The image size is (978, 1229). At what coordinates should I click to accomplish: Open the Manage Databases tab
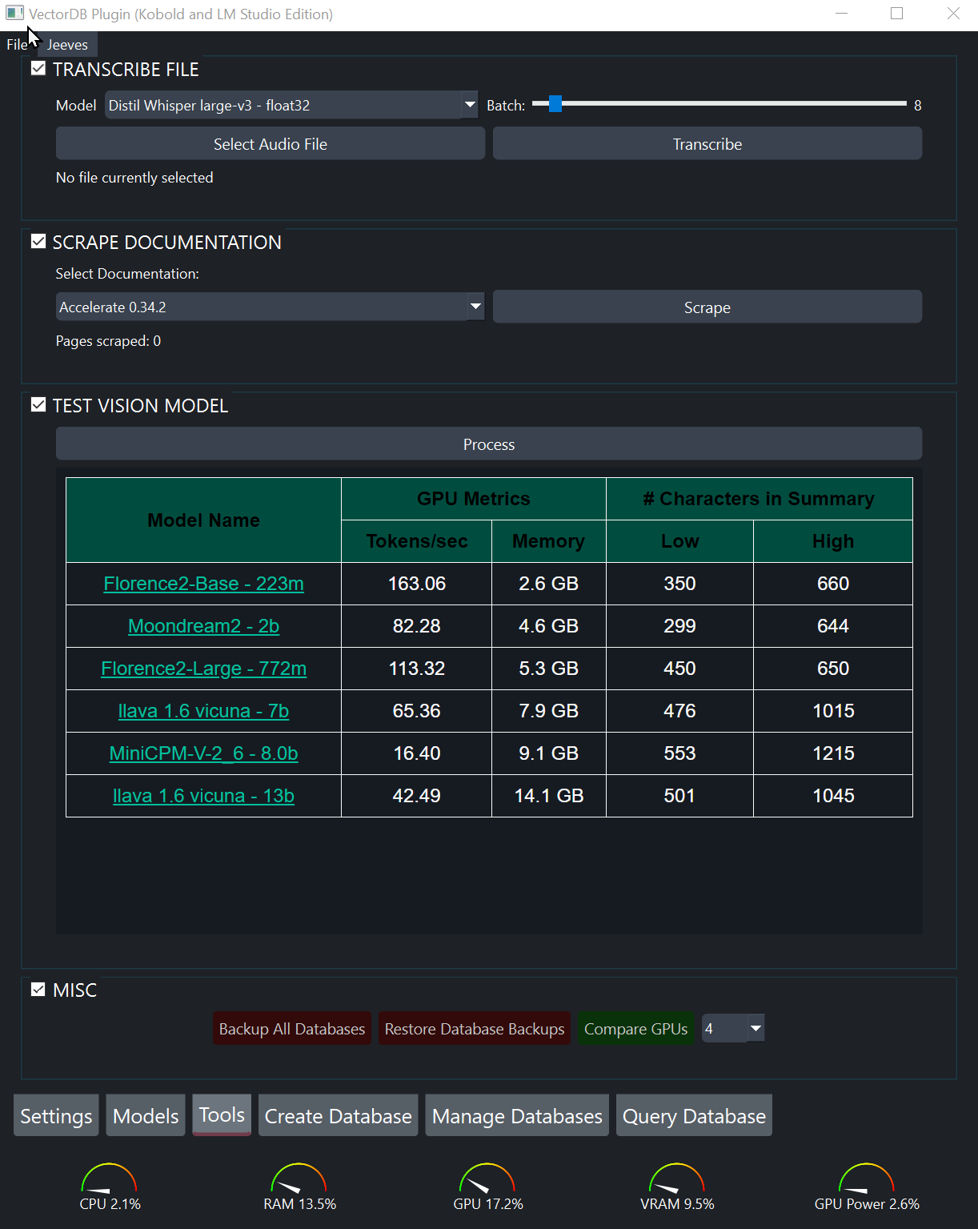click(x=517, y=1115)
